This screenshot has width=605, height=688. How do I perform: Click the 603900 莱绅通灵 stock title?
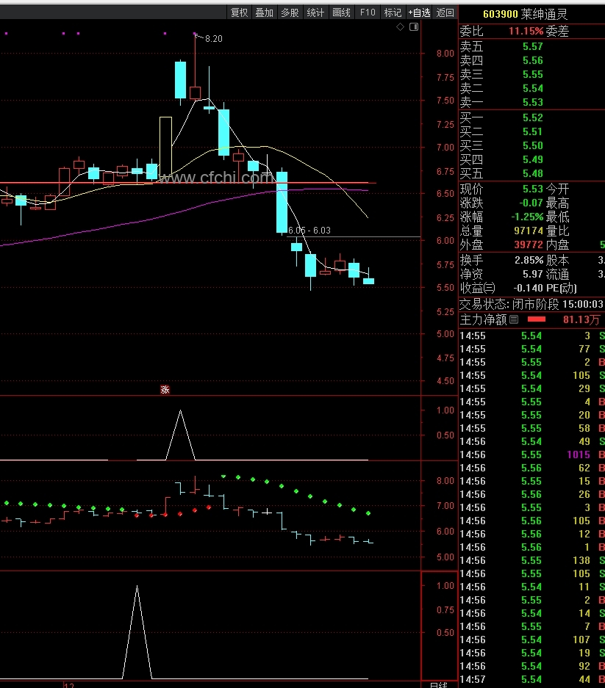pos(525,14)
